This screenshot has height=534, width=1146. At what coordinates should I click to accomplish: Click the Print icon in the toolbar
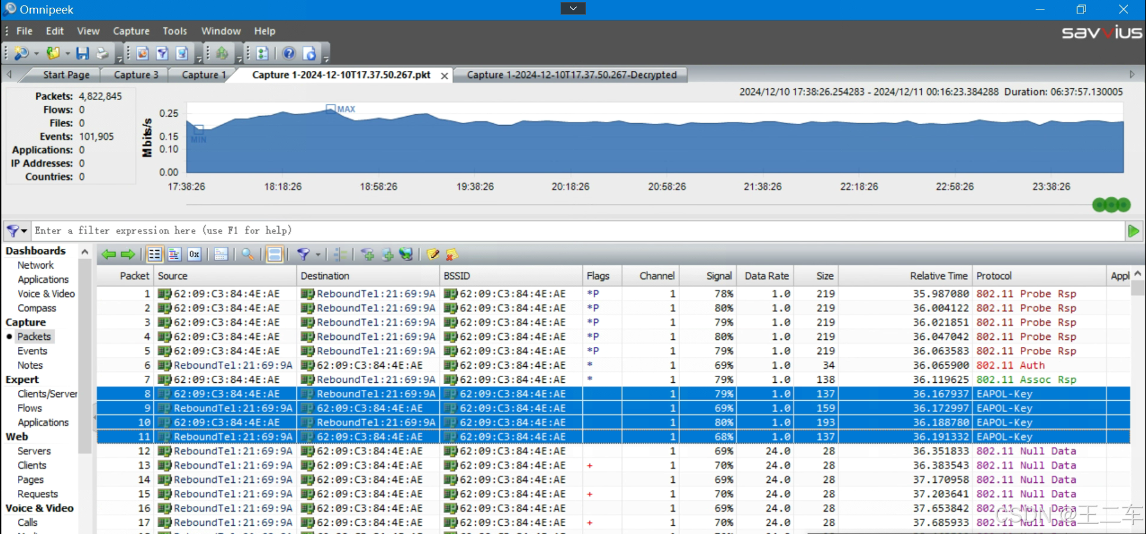point(102,54)
